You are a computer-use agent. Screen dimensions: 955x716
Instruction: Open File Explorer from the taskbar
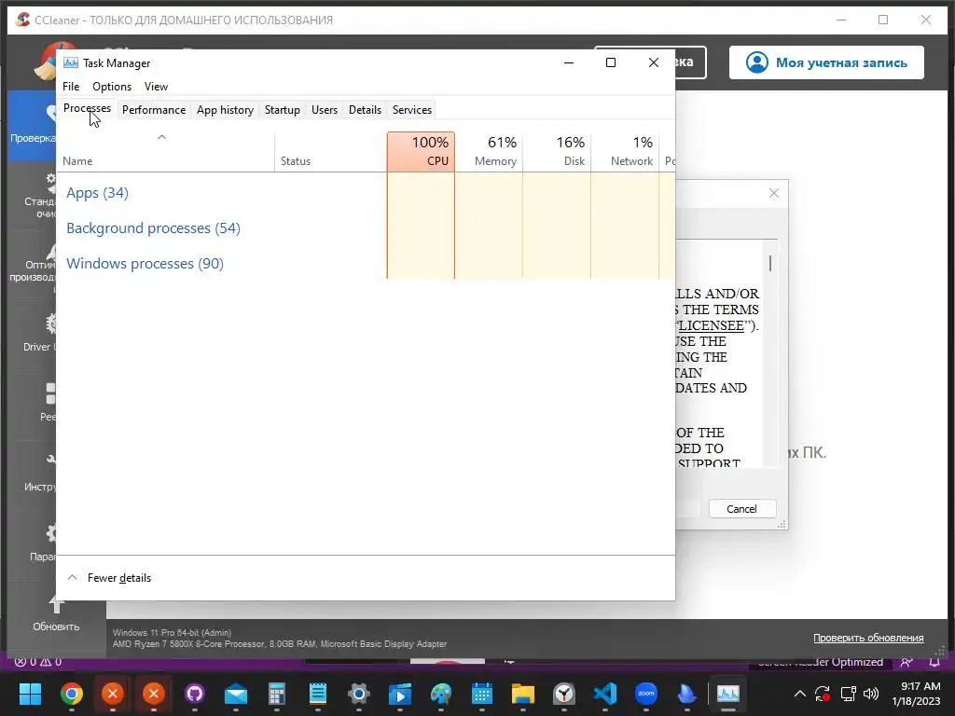coord(523,694)
